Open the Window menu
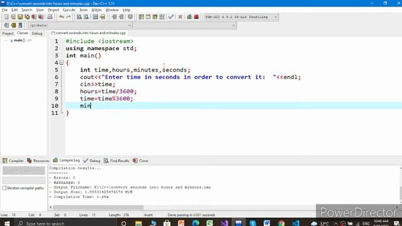This screenshot has height=226, width=402. (x=112, y=10)
